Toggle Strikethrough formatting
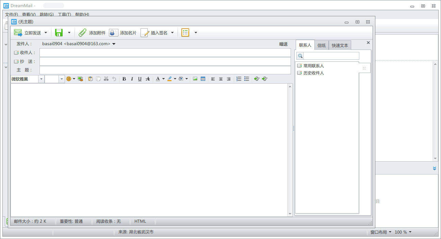The height and width of the screenshot is (239, 441). click(x=148, y=79)
